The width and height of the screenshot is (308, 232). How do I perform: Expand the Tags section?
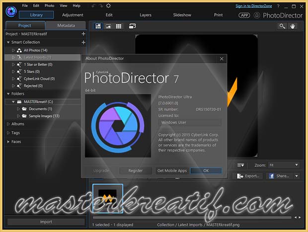8,133
